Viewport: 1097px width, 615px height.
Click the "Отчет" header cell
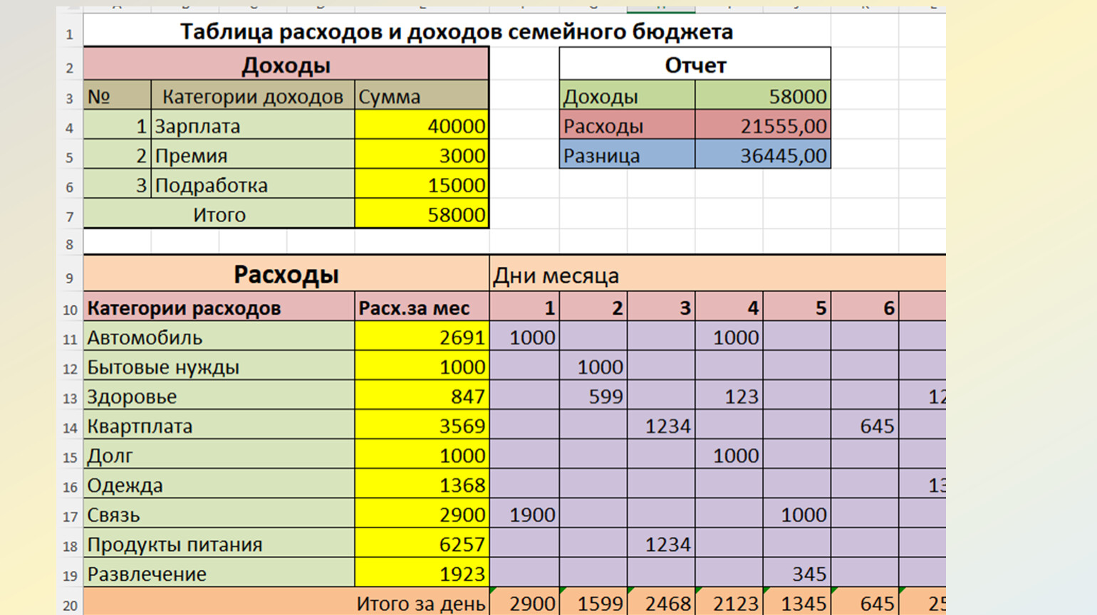tap(695, 65)
